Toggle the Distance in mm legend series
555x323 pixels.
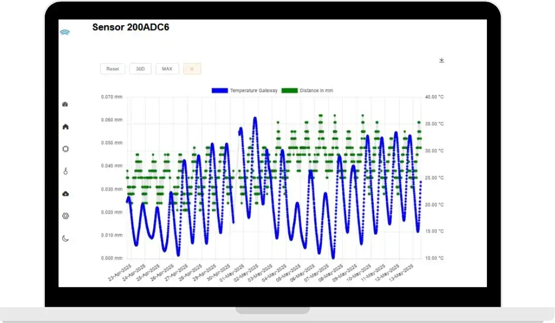pos(307,90)
